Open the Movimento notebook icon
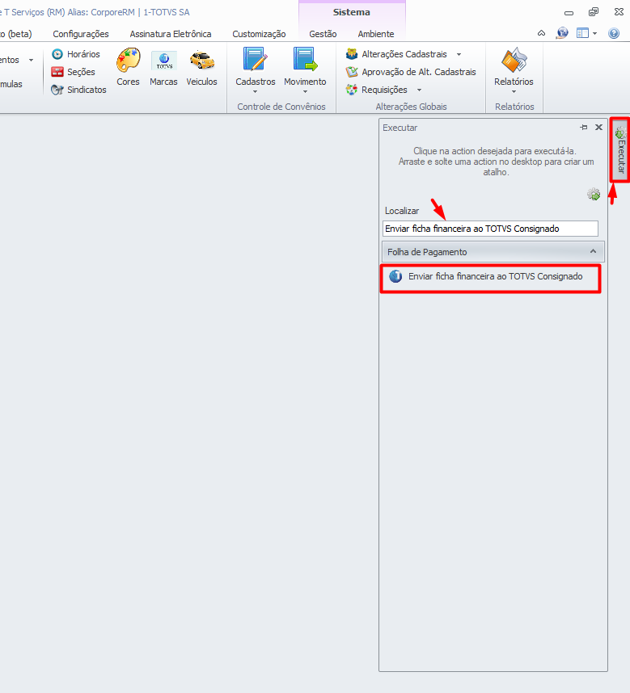The height and width of the screenshot is (693, 630). pos(305,61)
